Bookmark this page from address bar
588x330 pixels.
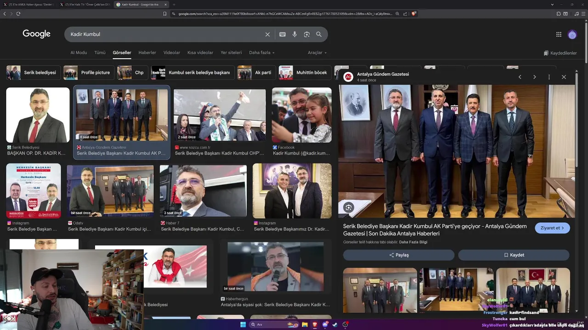click(x=164, y=14)
